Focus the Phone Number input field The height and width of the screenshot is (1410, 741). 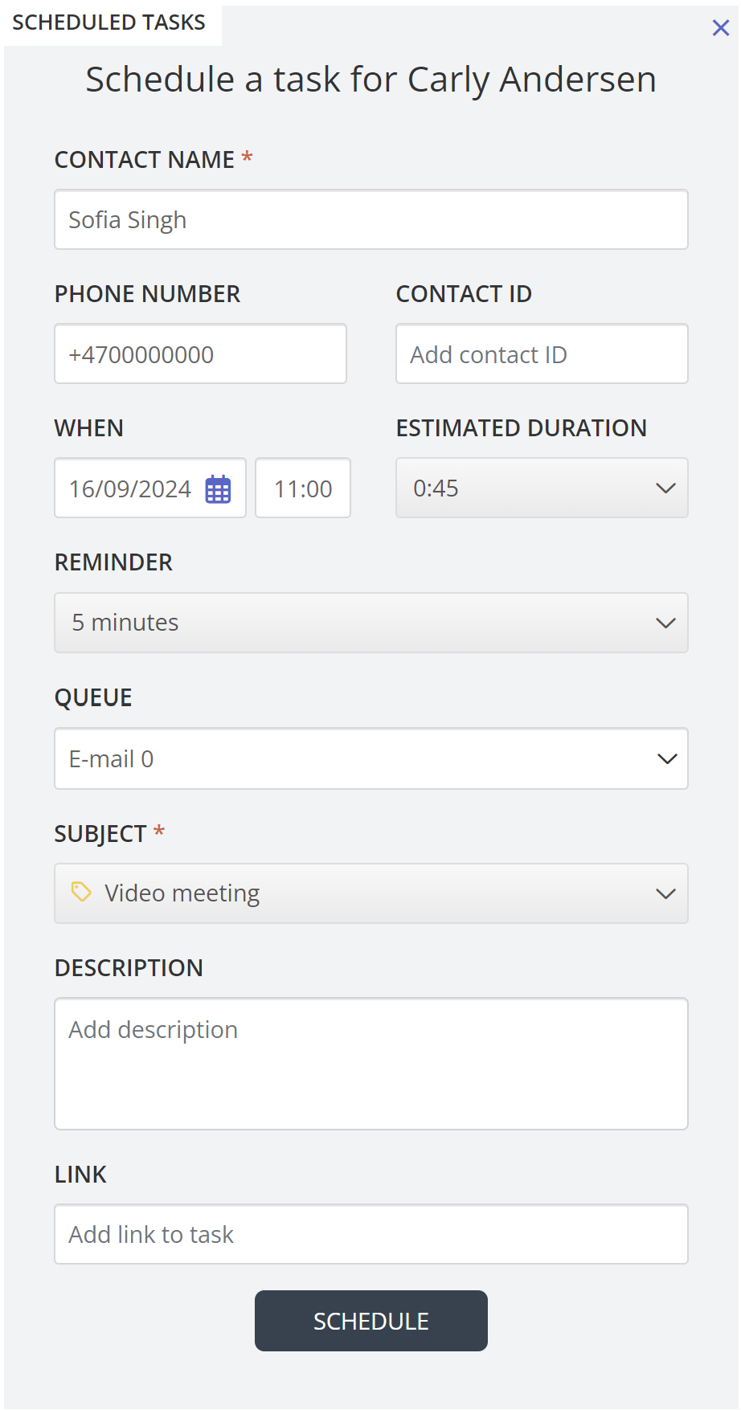tap(200, 354)
